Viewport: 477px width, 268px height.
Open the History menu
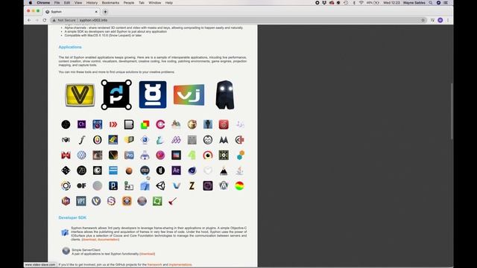pos(92,3)
